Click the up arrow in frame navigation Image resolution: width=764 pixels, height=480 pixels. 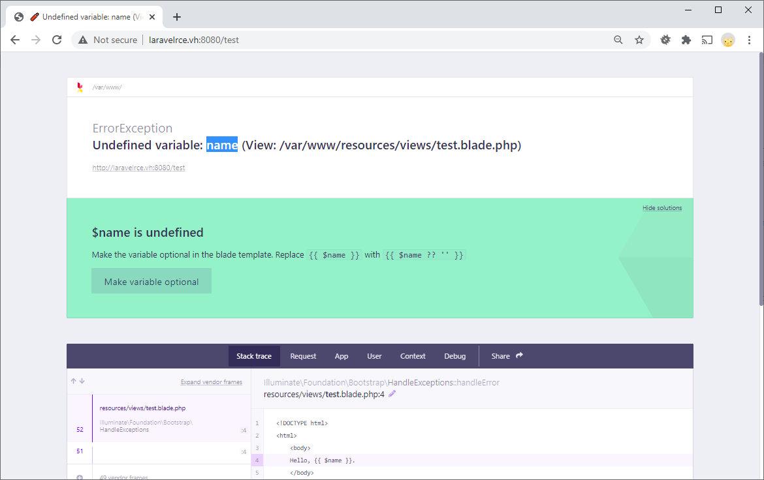(74, 382)
